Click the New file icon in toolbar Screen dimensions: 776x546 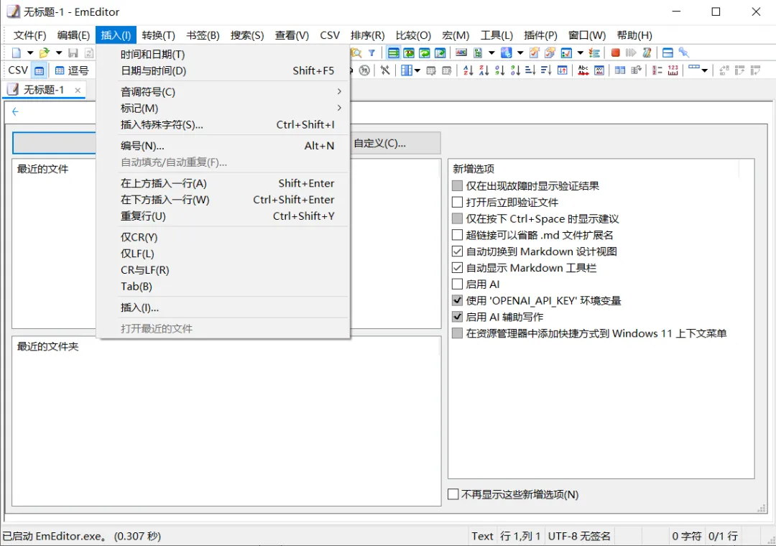pos(17,52)
